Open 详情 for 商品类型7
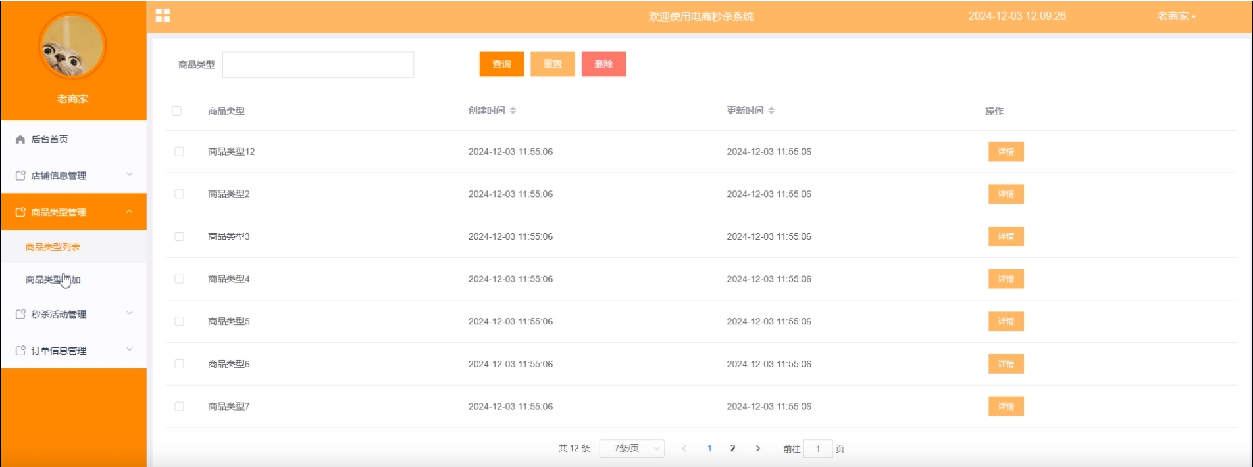The width and height of the screenshot is (1253, 467). point(1006,407)
